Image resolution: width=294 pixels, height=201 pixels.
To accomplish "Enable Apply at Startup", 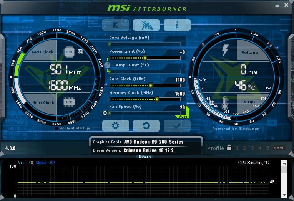I will [56, 129].
